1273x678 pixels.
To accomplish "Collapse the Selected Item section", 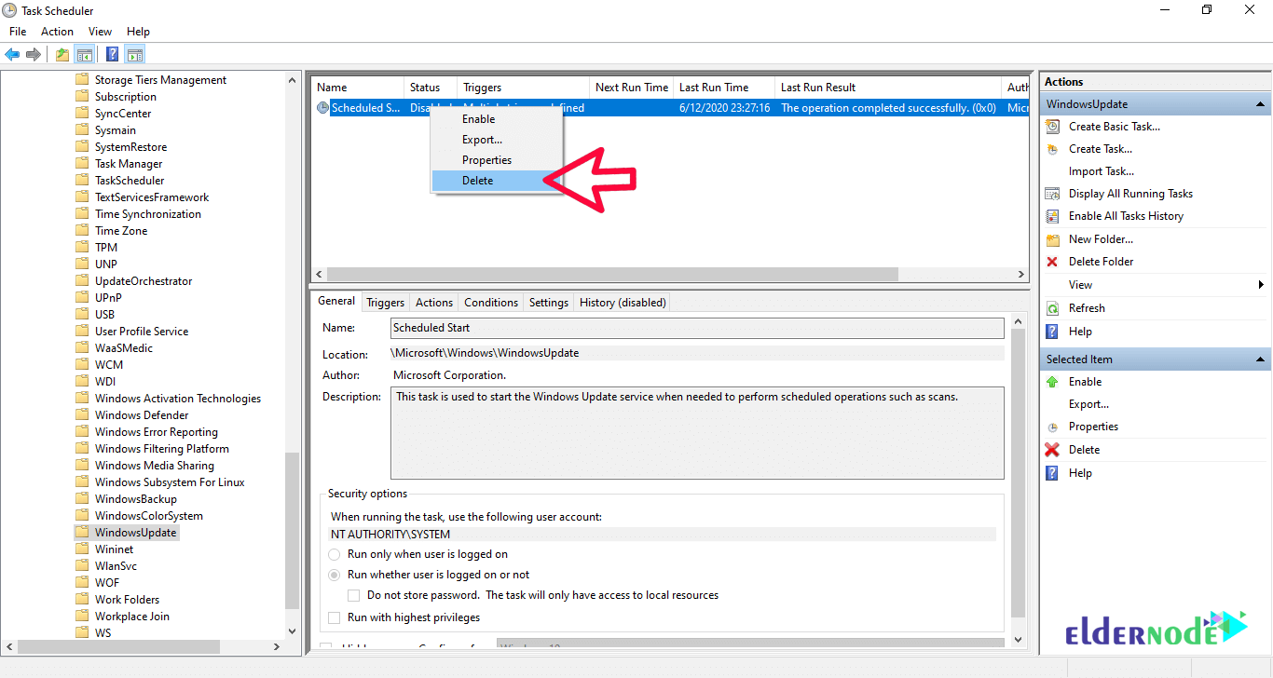I will coord(1261,358).
